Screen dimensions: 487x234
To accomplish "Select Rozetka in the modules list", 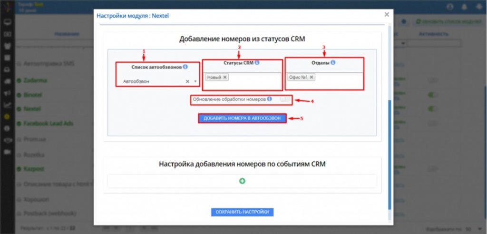I will [x=34, y=155].
